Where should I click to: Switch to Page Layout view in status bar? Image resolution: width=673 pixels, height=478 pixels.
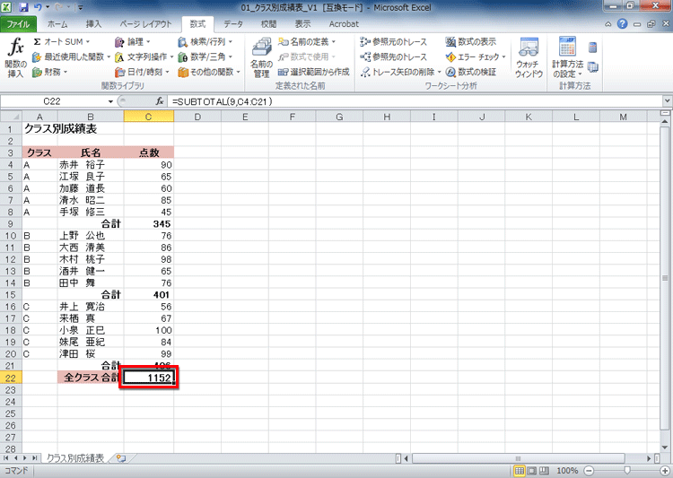(x=532, y=471)
